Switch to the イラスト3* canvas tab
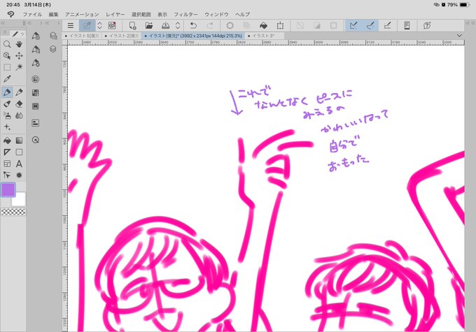 coord(264,36)
